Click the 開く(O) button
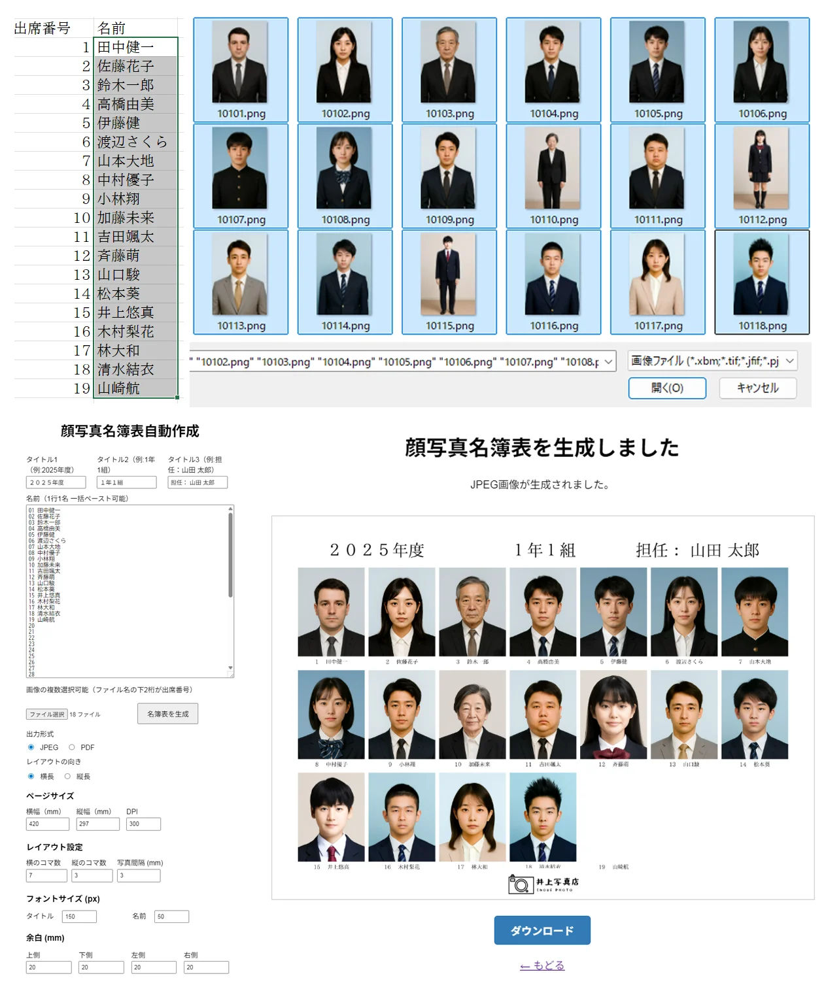The image size is (826, 991). pyautogui.click(x=667, y=388)
